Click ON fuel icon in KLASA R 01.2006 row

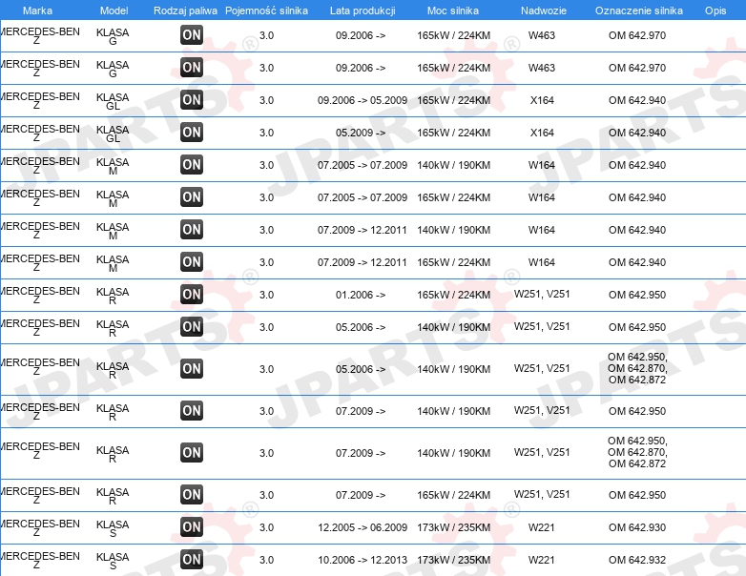(192, 294)
